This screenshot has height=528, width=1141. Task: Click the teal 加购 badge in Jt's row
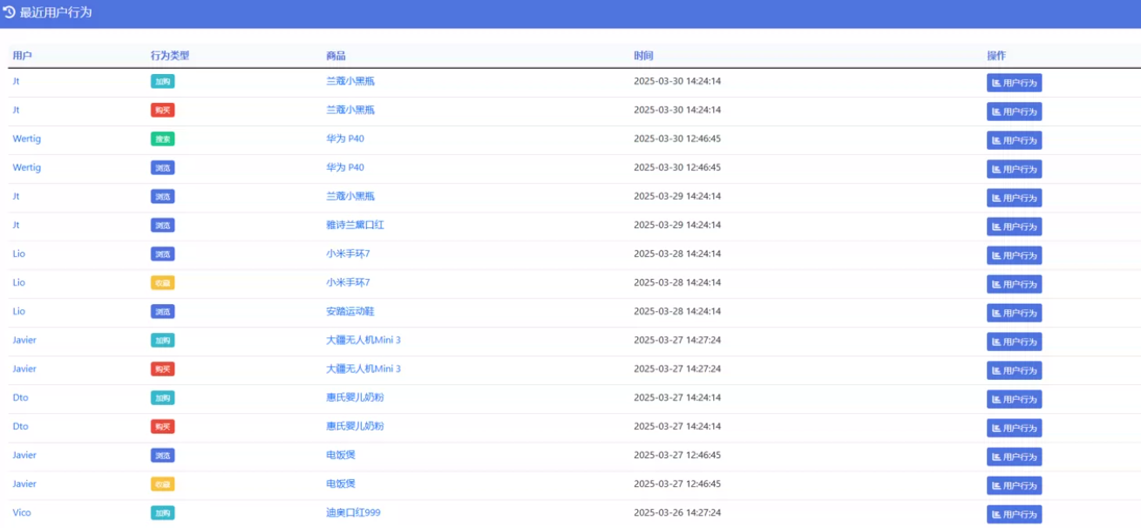[162, 81]
